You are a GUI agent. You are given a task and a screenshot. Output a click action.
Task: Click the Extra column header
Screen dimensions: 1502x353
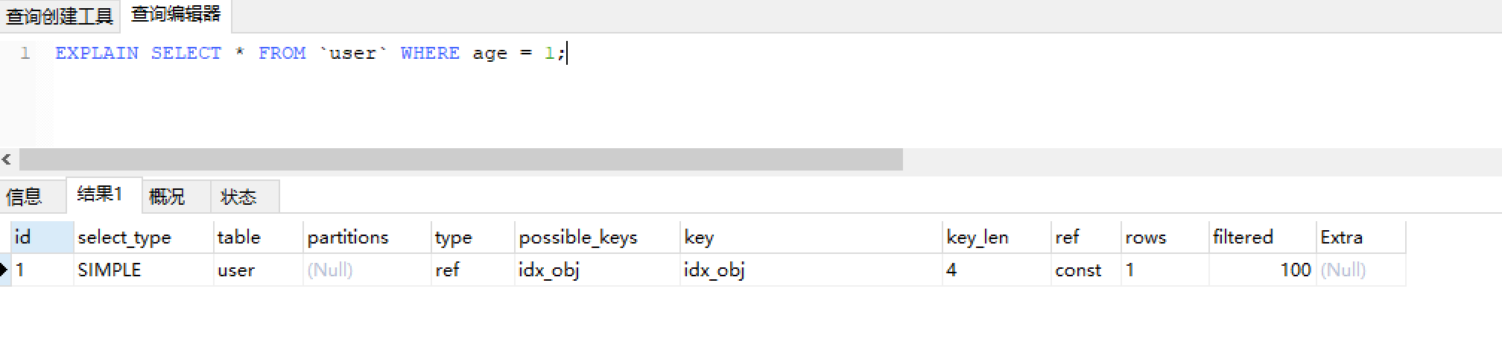click(x=1341, y=238)
